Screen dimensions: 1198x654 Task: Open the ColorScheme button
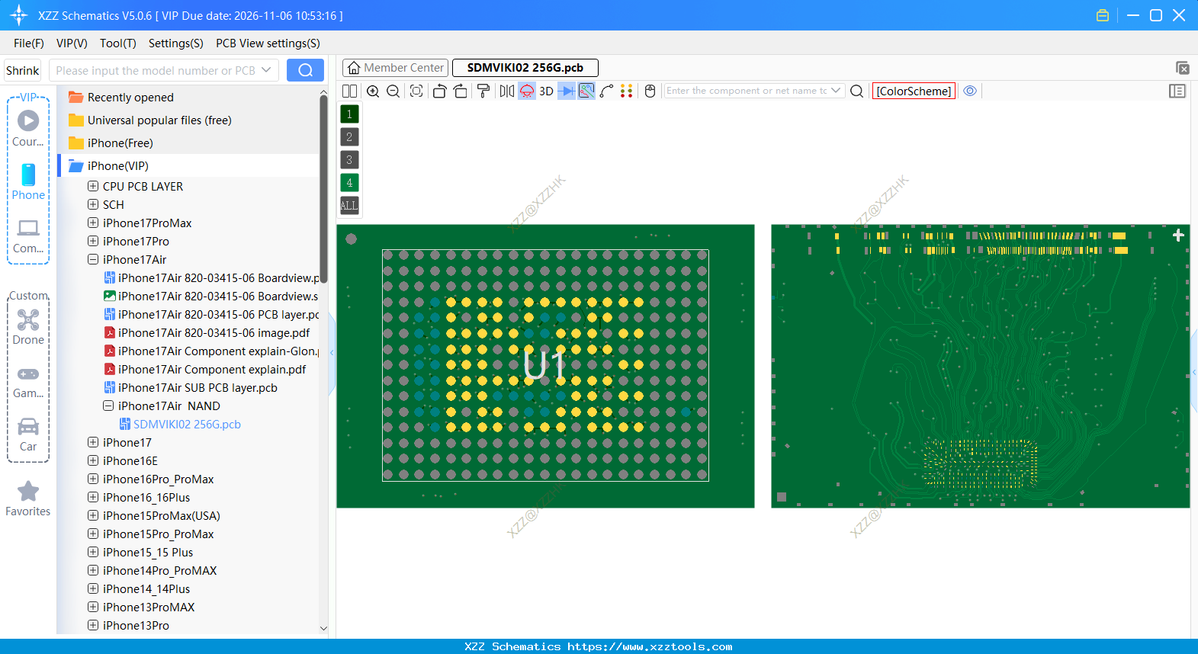click(x=914, y=91)
